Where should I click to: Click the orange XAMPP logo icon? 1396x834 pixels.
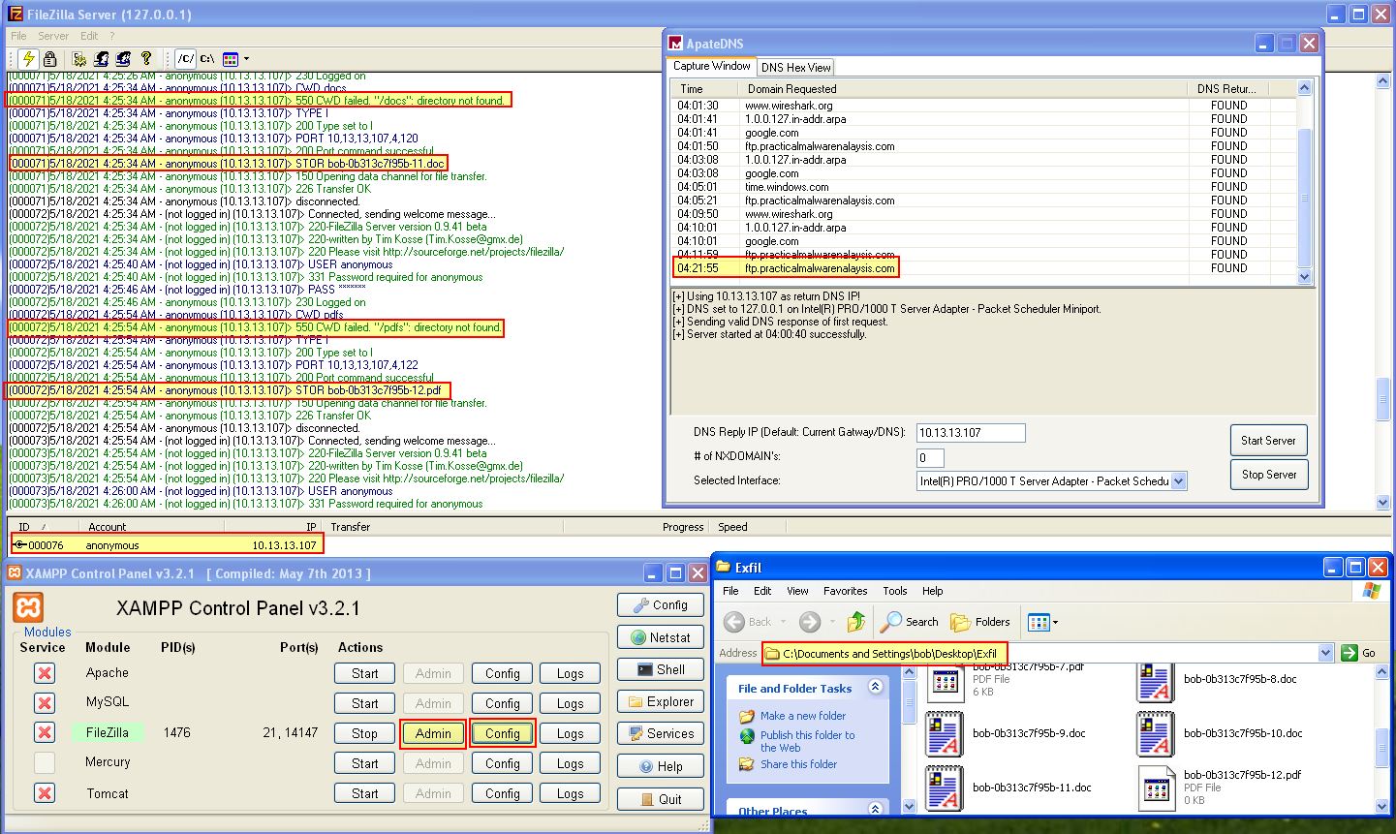point(29,608)
